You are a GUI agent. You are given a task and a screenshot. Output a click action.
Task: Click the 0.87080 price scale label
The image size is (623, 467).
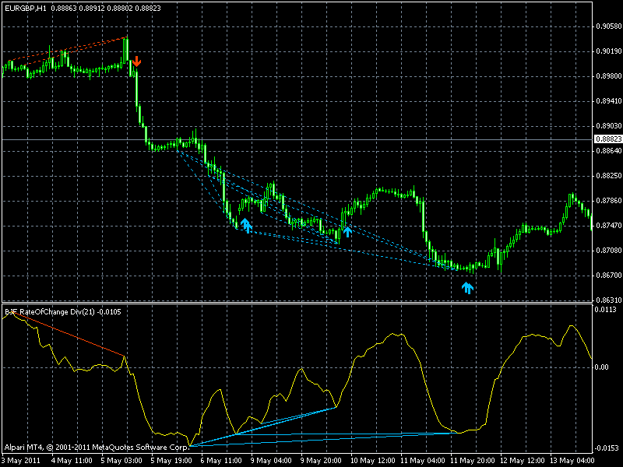(x=609, y=251)
